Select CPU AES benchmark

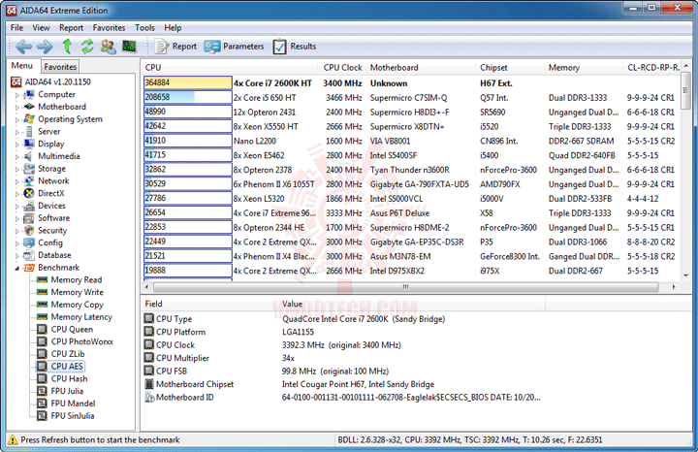pyautogui.click(x=67, y=366)
